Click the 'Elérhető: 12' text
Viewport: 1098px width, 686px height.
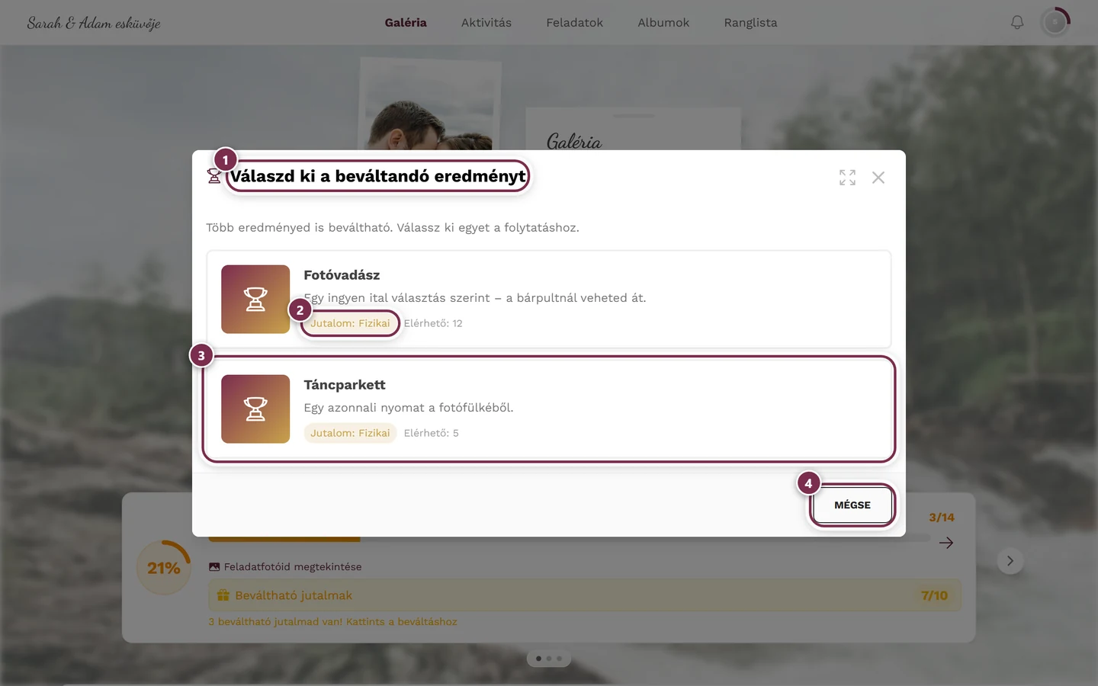433,323
